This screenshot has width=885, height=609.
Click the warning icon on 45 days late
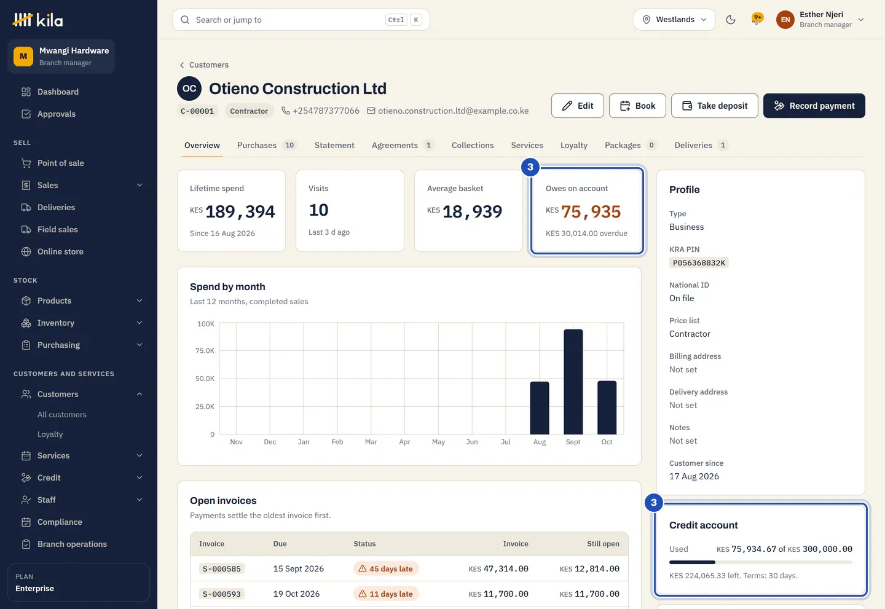(x=363, y=568)
